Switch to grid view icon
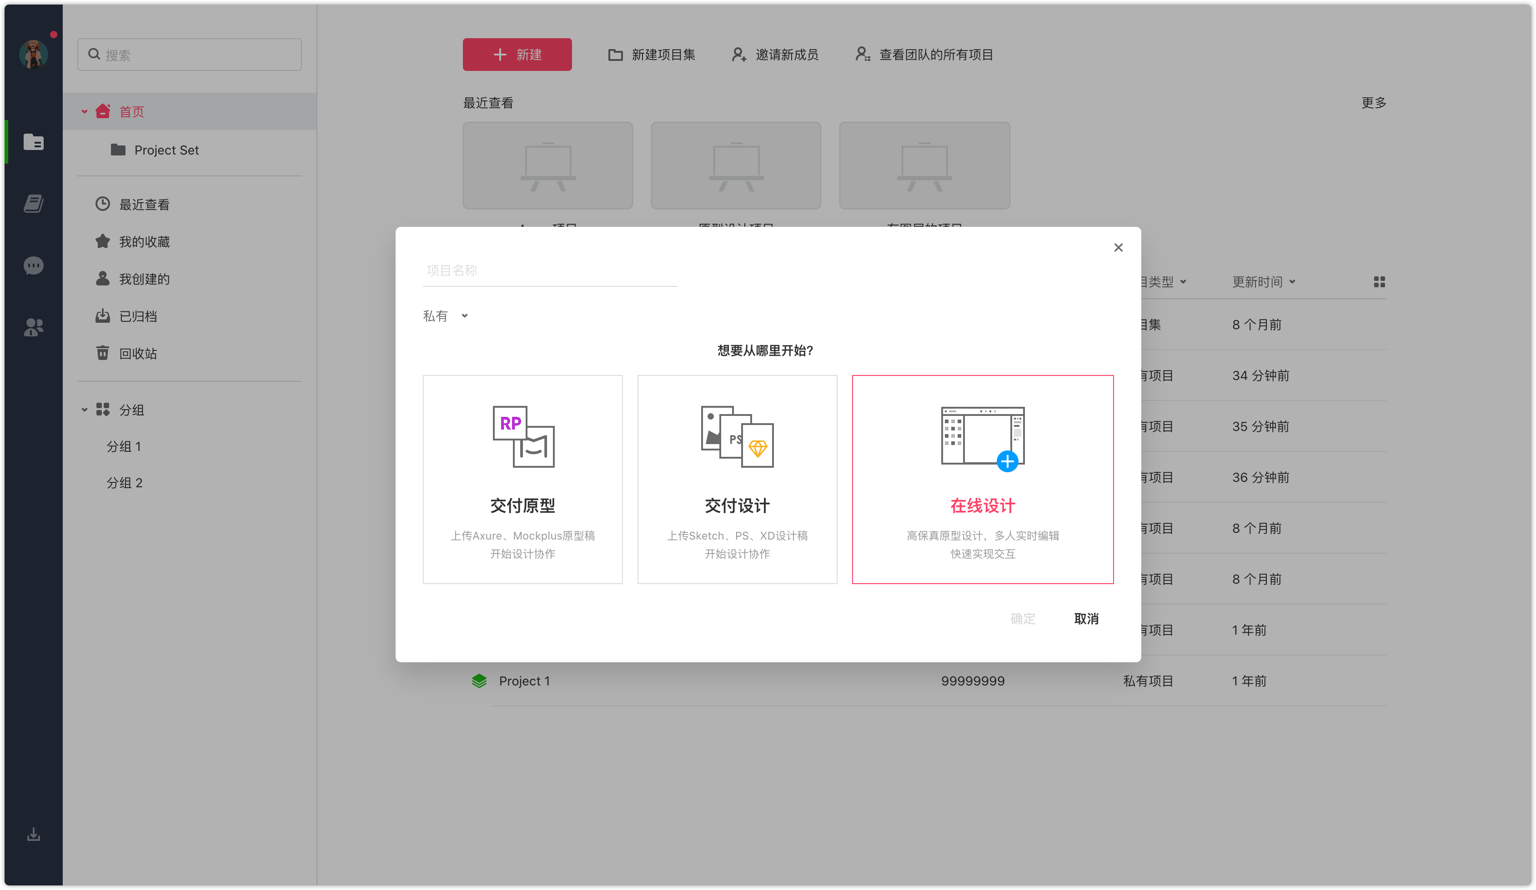The image size is (1536, 890). [x=1379, y=281]
